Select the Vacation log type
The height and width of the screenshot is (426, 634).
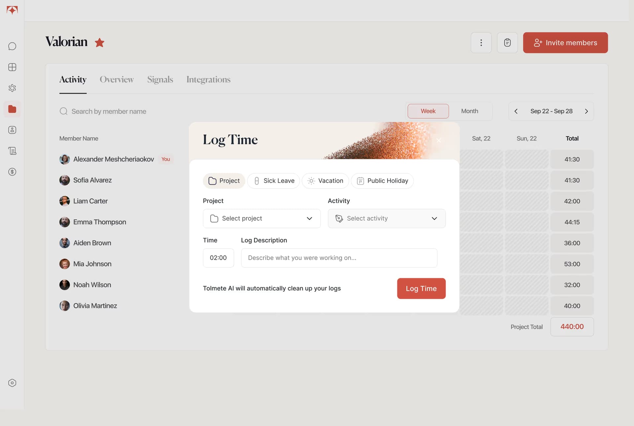coord(325,181)
